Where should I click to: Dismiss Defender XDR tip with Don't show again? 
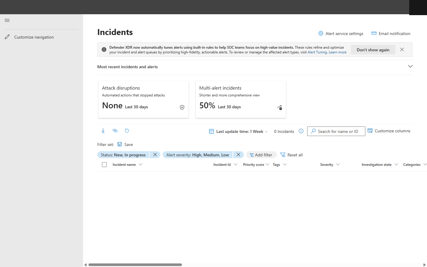click(x=373, y=50)
